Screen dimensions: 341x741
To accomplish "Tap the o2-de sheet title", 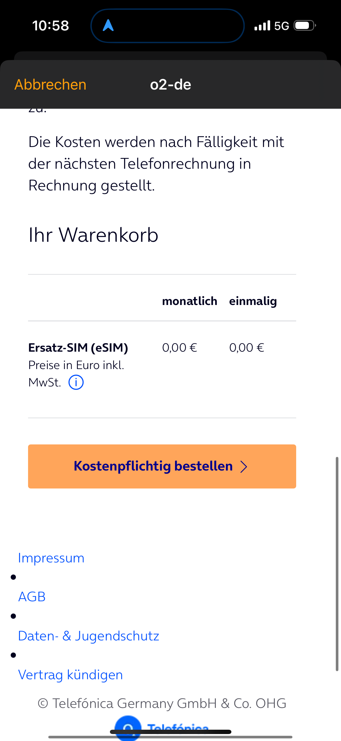I will coord(171,85).
